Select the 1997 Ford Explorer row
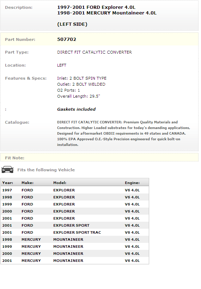The image size is (201, 289). click(x=75, y=190)
